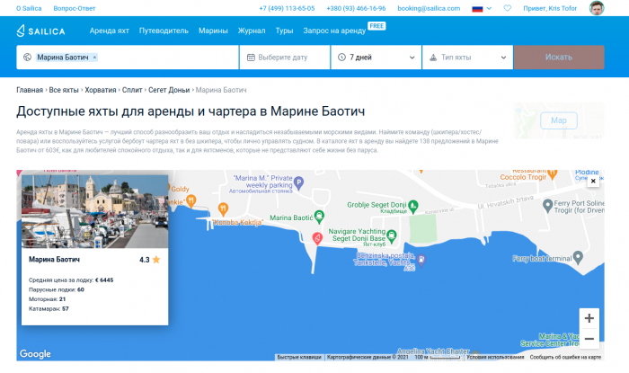Go to Главная breadcrumb
Viewport: 629px width, 373px height.
[x=30, y=90]
